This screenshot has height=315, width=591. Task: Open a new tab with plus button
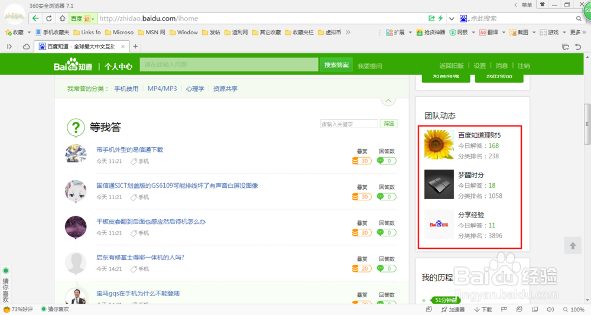(135, 46)
